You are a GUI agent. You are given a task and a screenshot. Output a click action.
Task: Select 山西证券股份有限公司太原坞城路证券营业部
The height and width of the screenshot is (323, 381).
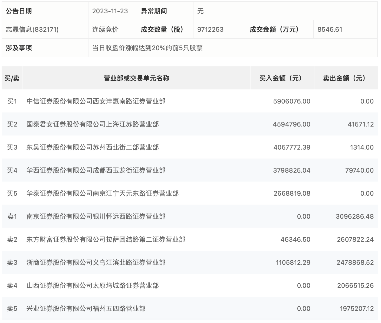tap(93, 286)
